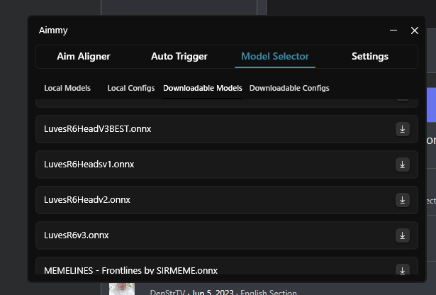Show the Local Models list
Screen dimensions: 436x295
(67, 88)
